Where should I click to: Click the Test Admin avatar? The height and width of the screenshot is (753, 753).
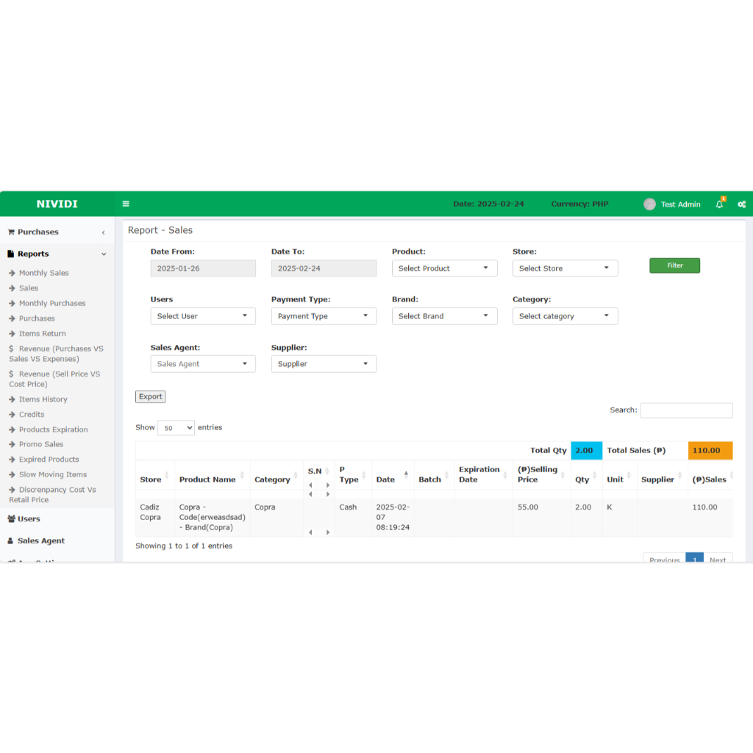(x=649, y=204)
